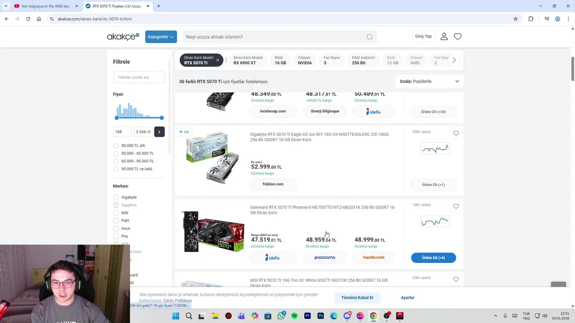Select the '60.000 - 90.000 TL' radio

[116, 161]
